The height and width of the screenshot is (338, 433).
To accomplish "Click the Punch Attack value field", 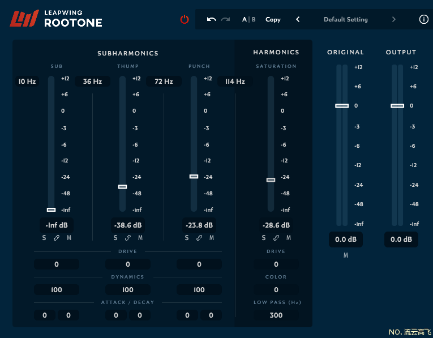I will (187, 315).
